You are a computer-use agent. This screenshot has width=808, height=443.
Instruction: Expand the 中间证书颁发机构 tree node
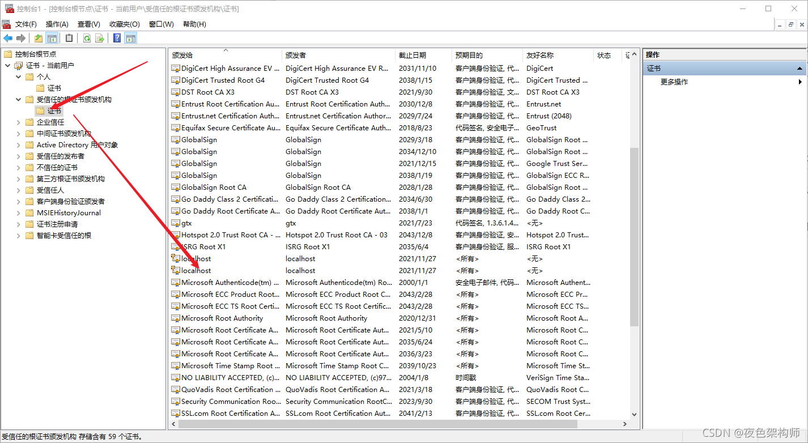[19, 133]
